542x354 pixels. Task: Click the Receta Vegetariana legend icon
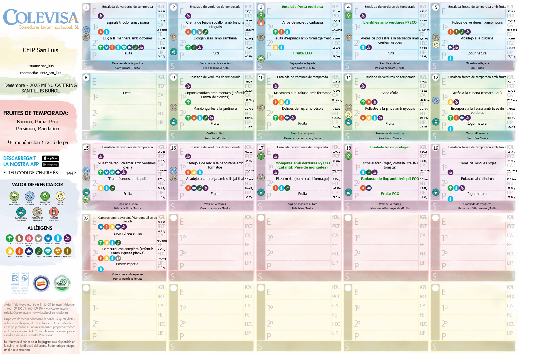click(14, 196)
